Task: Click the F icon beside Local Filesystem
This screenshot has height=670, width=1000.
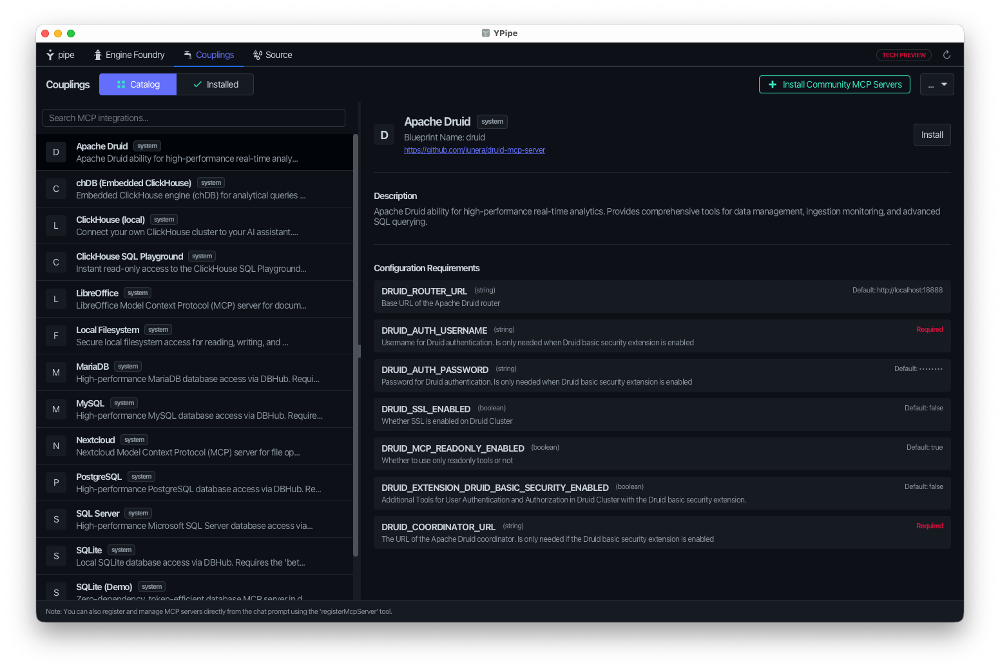Action: click(56, 336)
